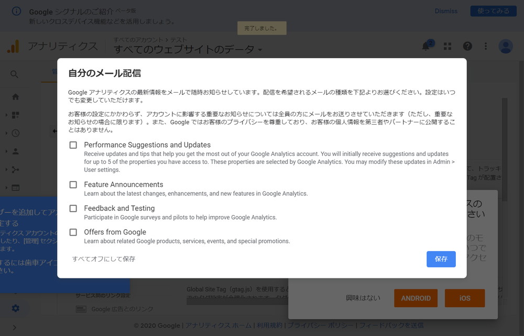Image resolution: width=524 pixels, height=336 pixels.
Task: Click the Google 広告とのリンク icon
Action: [x=81, y=309]
